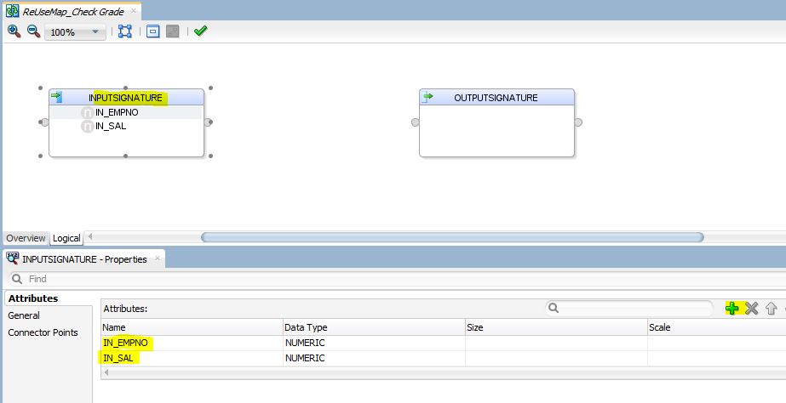Click the zoom in magnifier icon

(x=14, y=31)
